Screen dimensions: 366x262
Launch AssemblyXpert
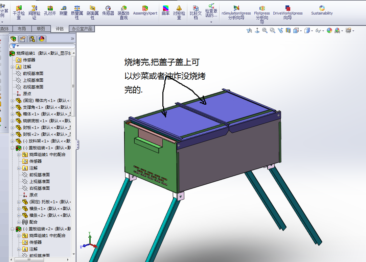click(145, 11)
